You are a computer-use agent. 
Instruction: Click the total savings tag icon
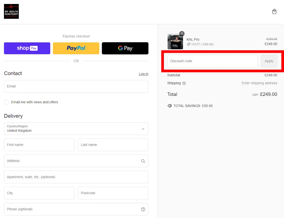pos(170,106)
